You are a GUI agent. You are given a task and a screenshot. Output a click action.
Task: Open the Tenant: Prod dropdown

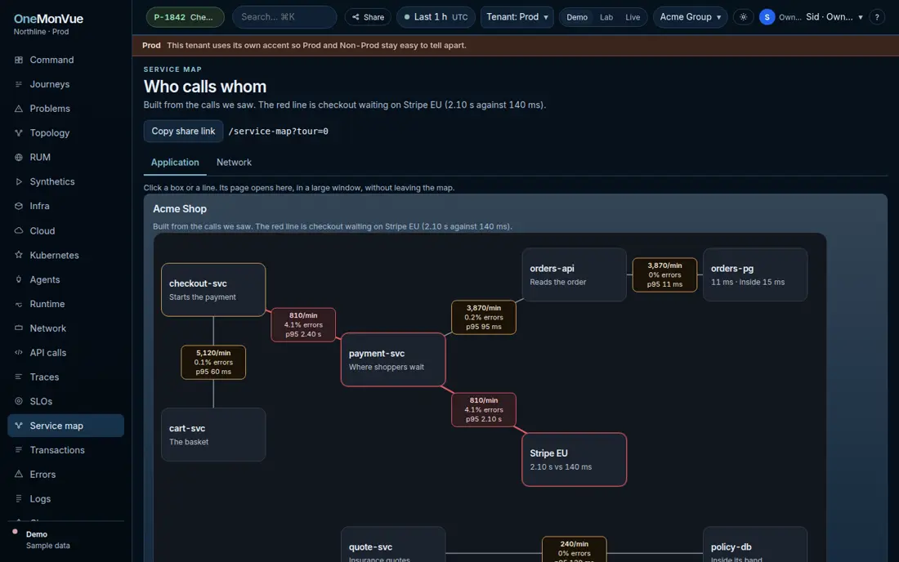pyautogui.click(x=517, y=17)
